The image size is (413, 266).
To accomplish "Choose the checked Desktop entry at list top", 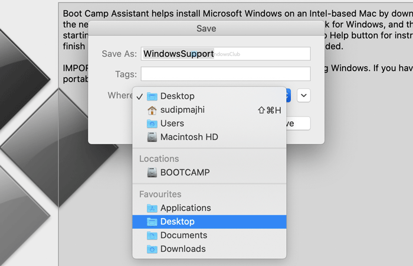I will pos(177,96).
